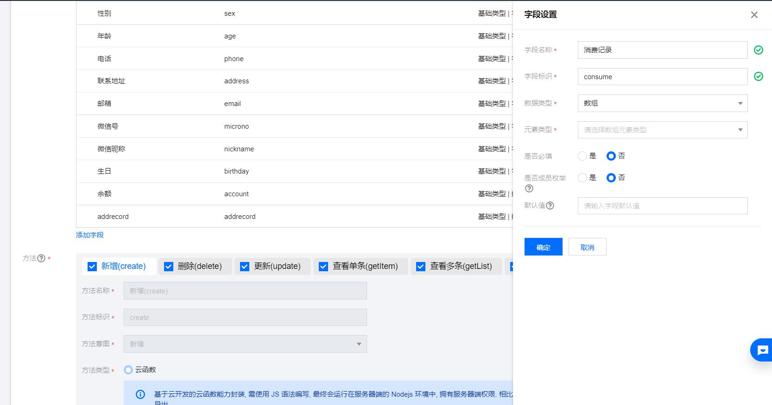
Task: Select 是 for 是否成员枚举
Action: 582,178
